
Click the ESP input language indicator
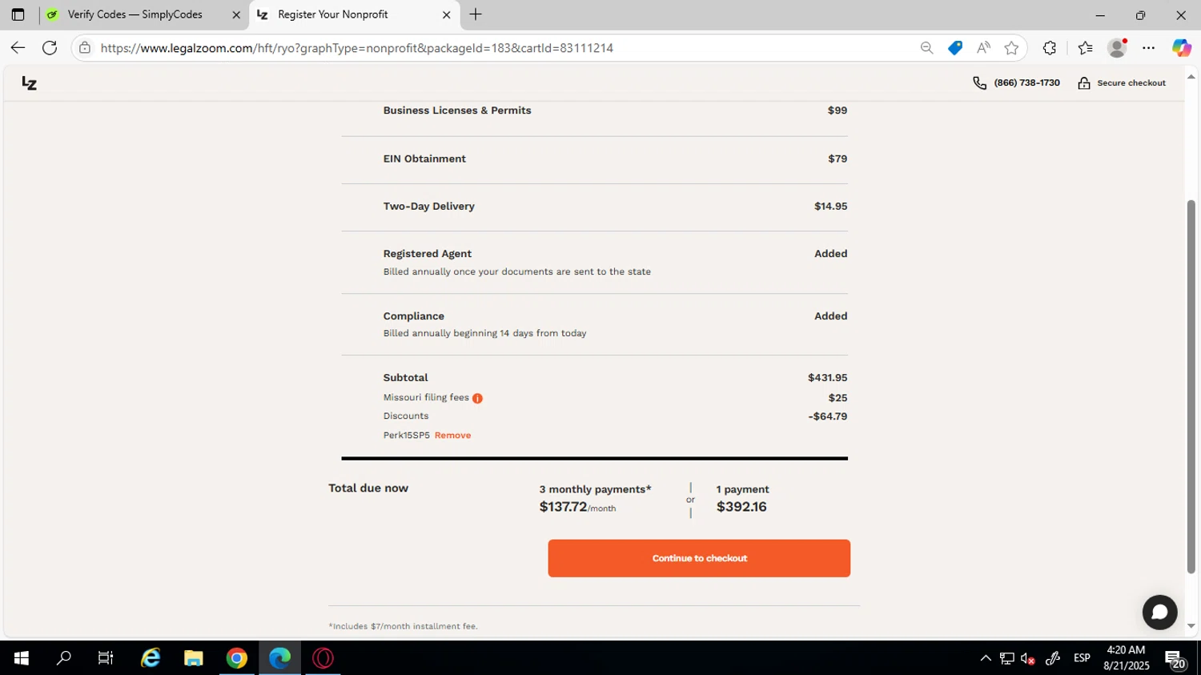[1082, 658]
